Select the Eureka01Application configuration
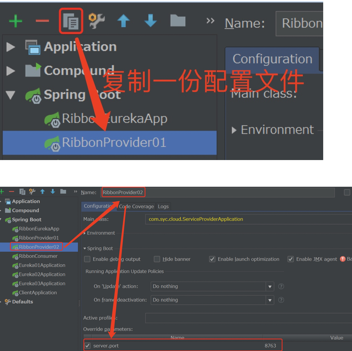The width and height of the screenshot is (352, 351). tap(42, 265)
